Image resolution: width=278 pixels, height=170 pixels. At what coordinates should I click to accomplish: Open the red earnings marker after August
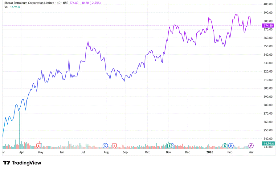114,145
